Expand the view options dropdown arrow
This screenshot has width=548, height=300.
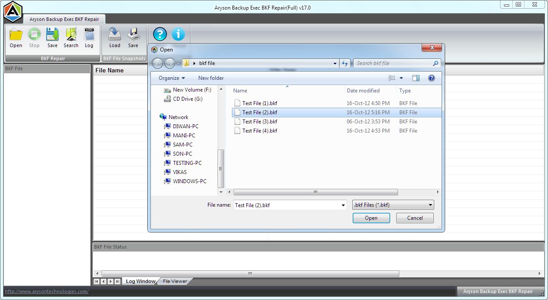coord(401,78)
